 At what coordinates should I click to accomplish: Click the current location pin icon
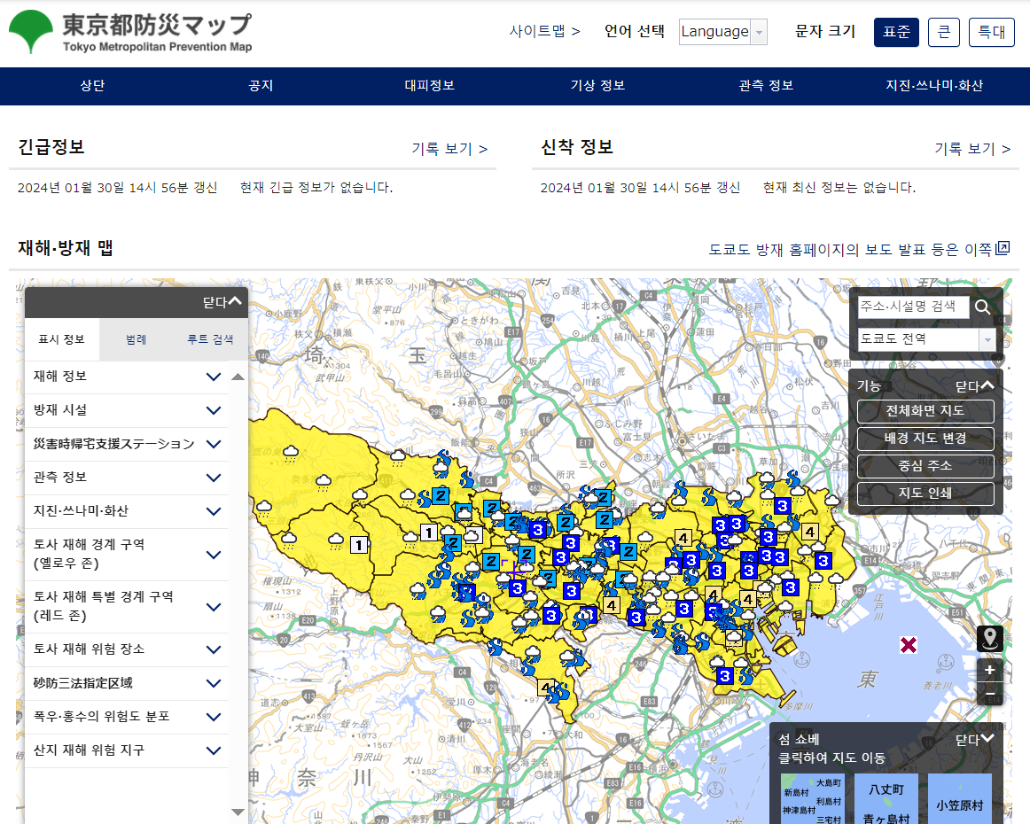[990, 638]
